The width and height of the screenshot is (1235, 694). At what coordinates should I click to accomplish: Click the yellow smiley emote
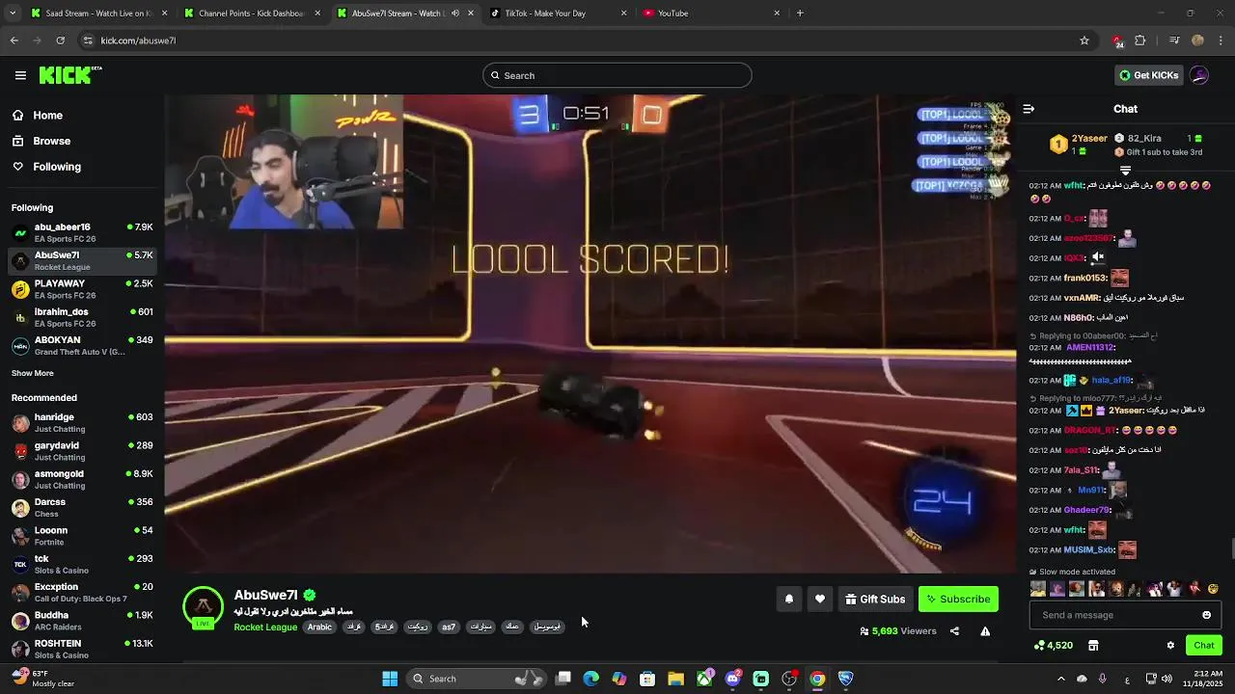point(1213,589)
